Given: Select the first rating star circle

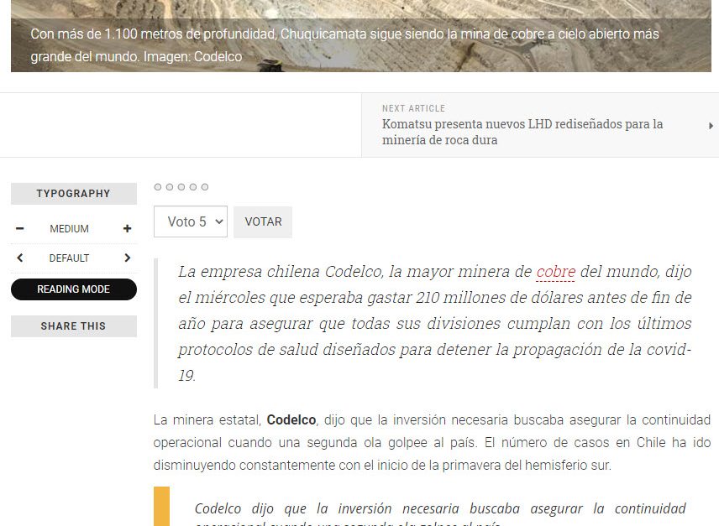Looking at the screenshot, I should coord(158,187).
